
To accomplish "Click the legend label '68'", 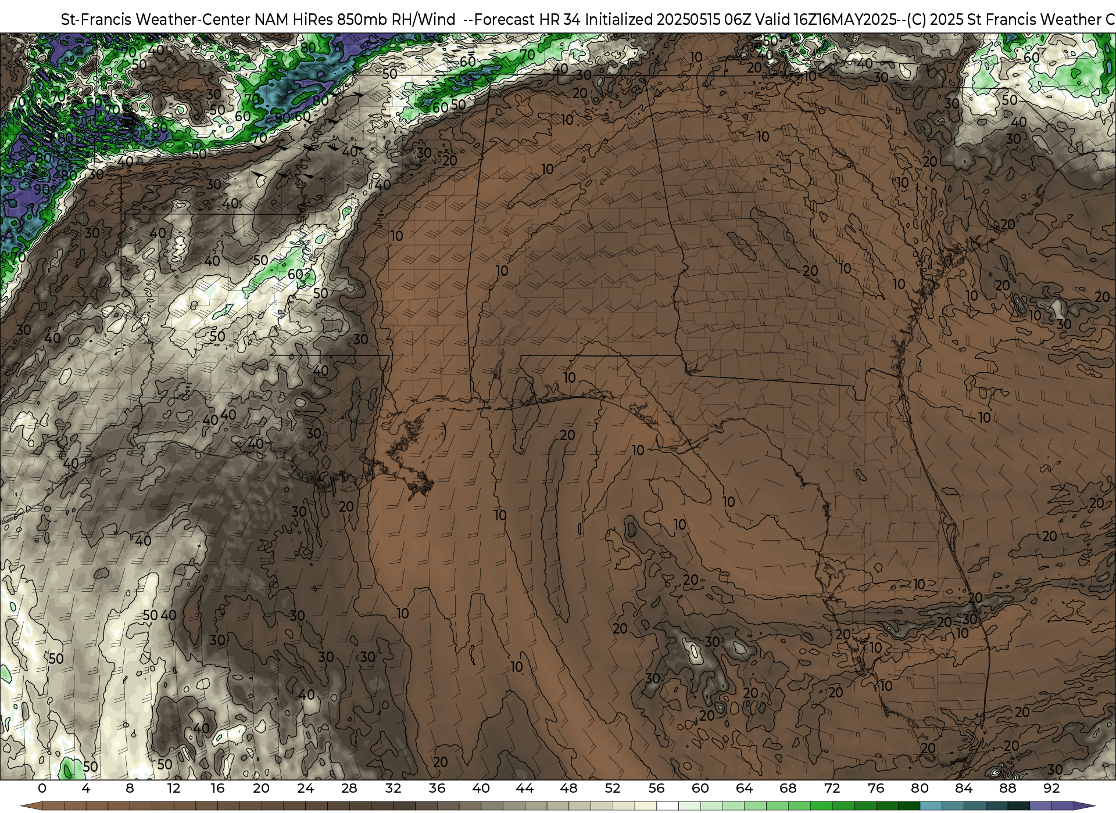I will [788, 789].
